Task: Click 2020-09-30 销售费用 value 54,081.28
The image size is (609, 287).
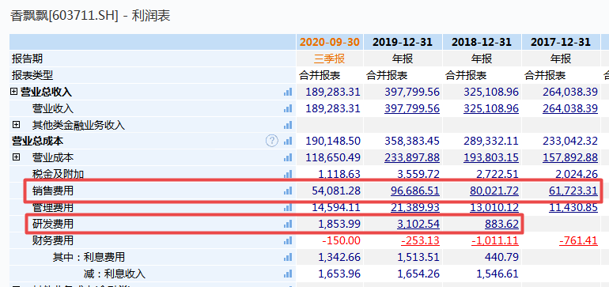Action: (336, 191)
